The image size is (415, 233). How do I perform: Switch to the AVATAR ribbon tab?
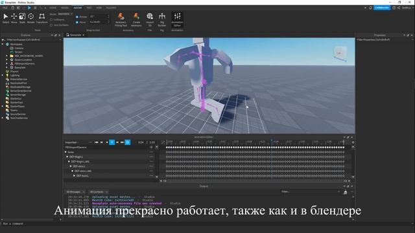click(x=78, y=8)
